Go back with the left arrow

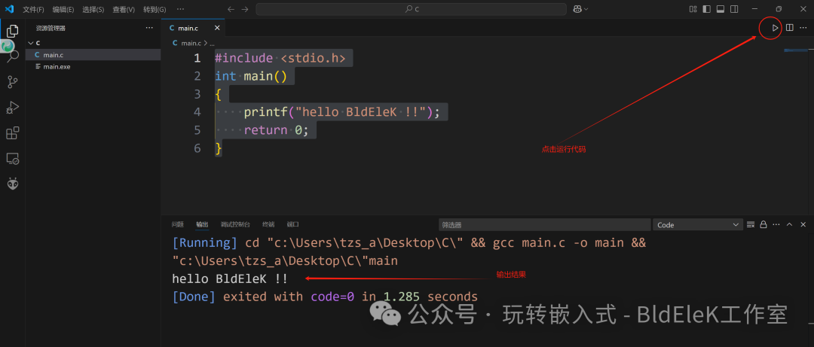pos(231,9)
